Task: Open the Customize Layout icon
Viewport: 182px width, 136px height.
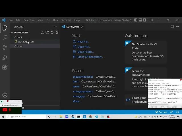Action: pyautogui.click(x=151, y=20)
